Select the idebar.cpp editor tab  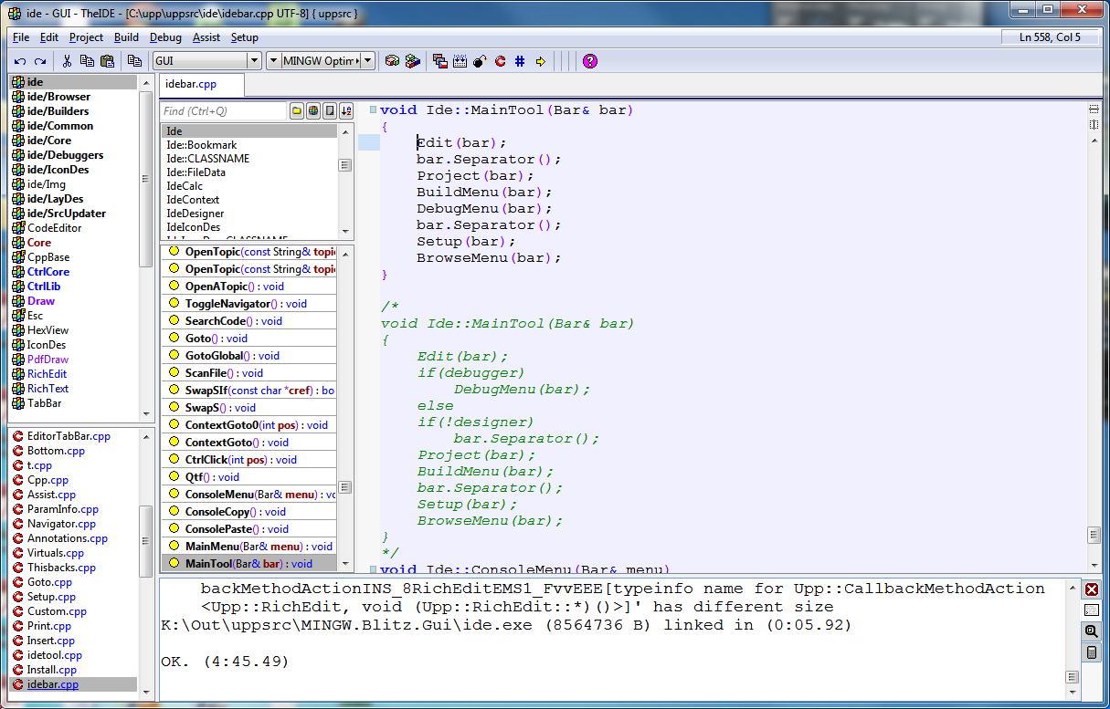point(191,84)
